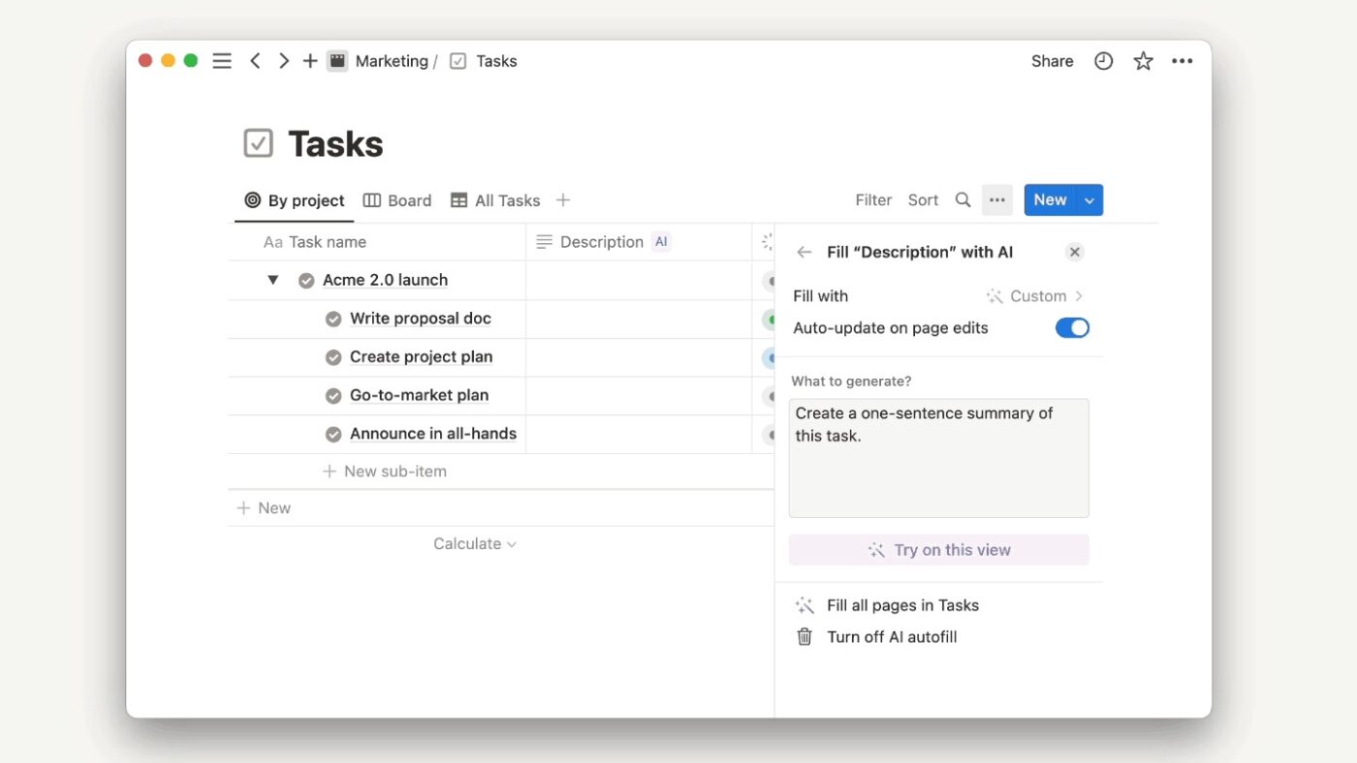Open database search with the magnifier icon
This screenshot has height=763, width=1357.
click(x=963, y=199)
